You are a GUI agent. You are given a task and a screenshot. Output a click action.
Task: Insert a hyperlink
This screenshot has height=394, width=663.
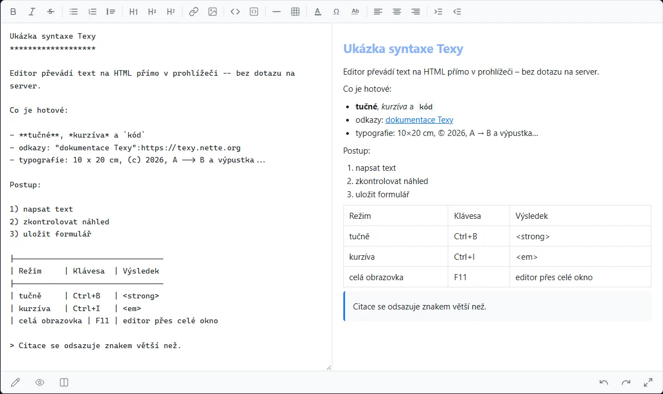click(x=194, y=12)
